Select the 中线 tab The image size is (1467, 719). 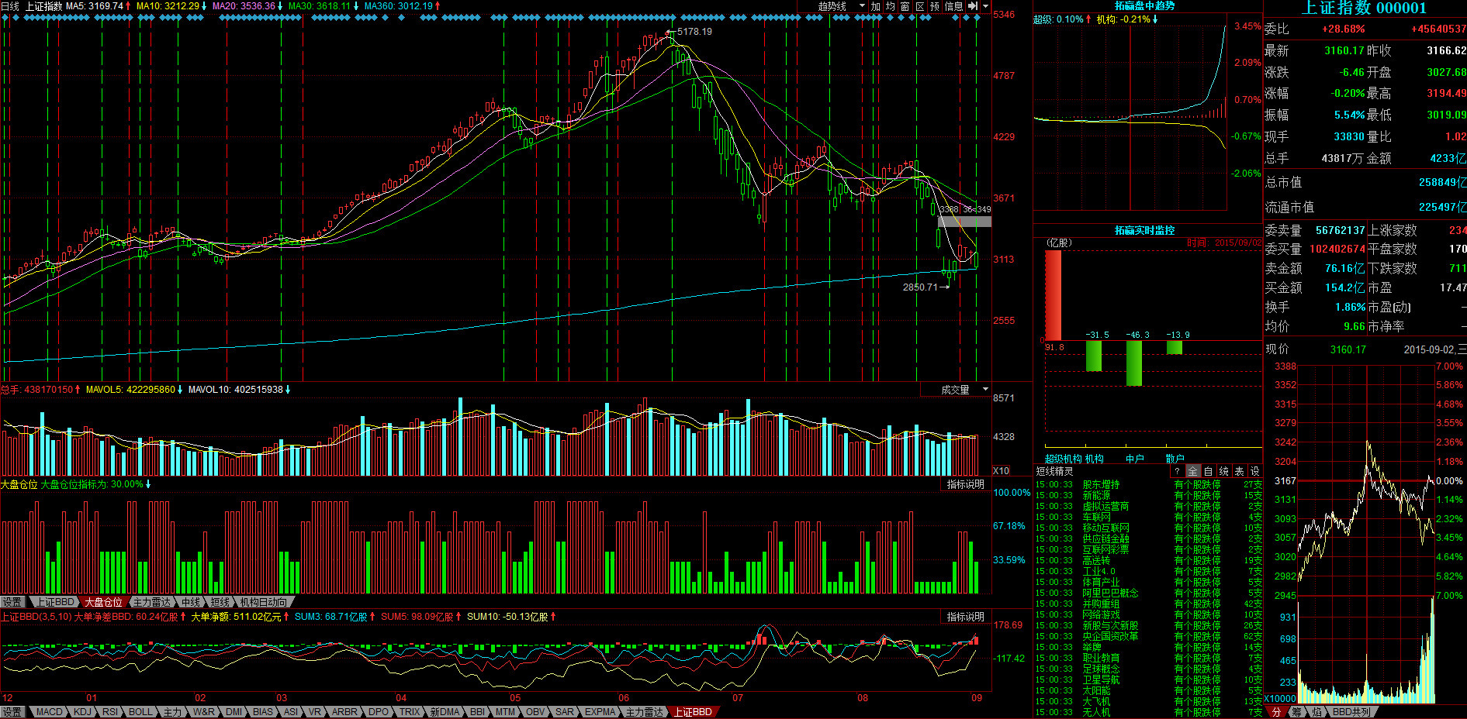point(191,602)
